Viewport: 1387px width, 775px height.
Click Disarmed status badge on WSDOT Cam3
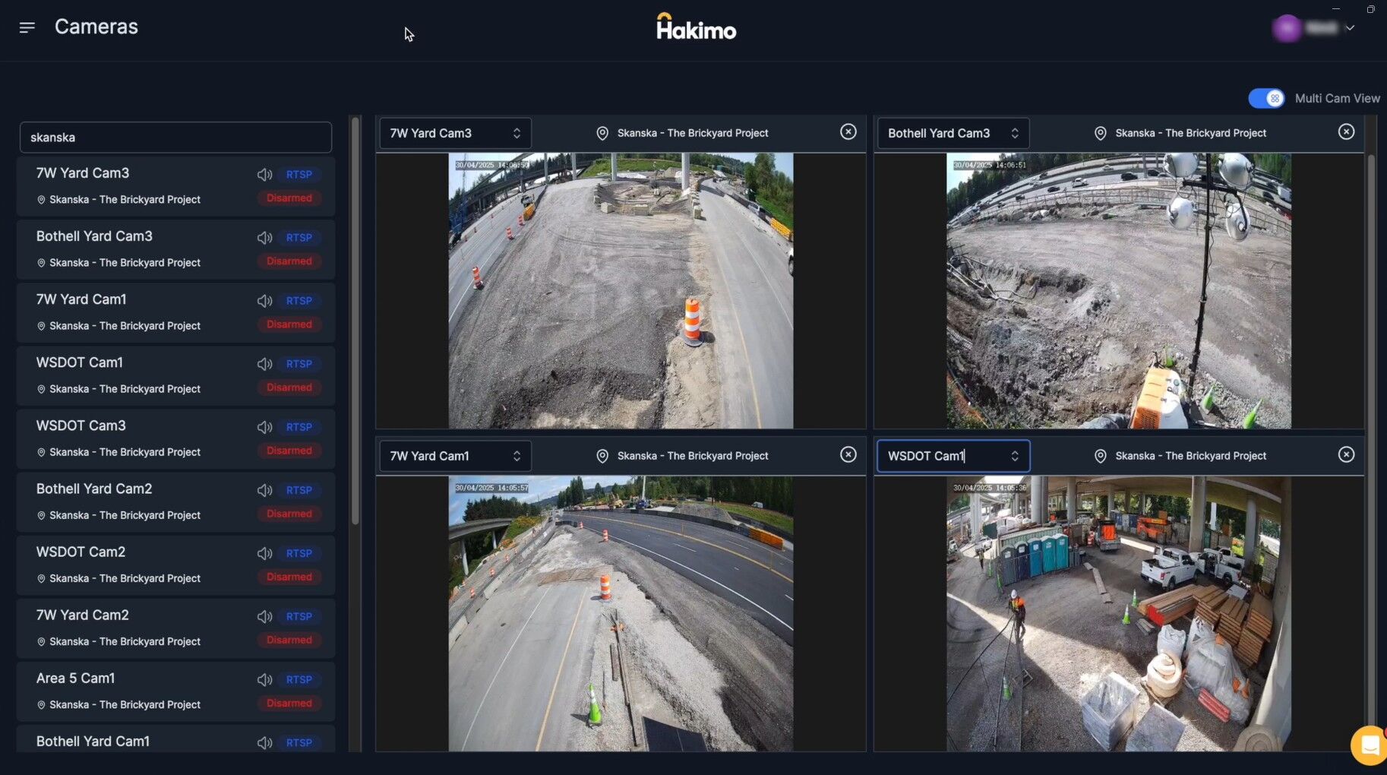click(x=289, y=451)
